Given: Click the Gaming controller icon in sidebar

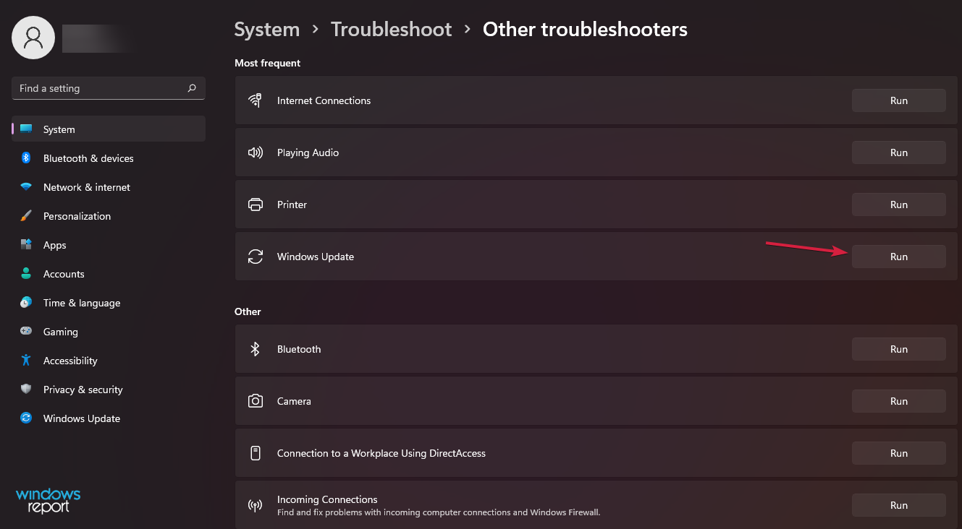Looking at the screenshot, I should [26, 332].
